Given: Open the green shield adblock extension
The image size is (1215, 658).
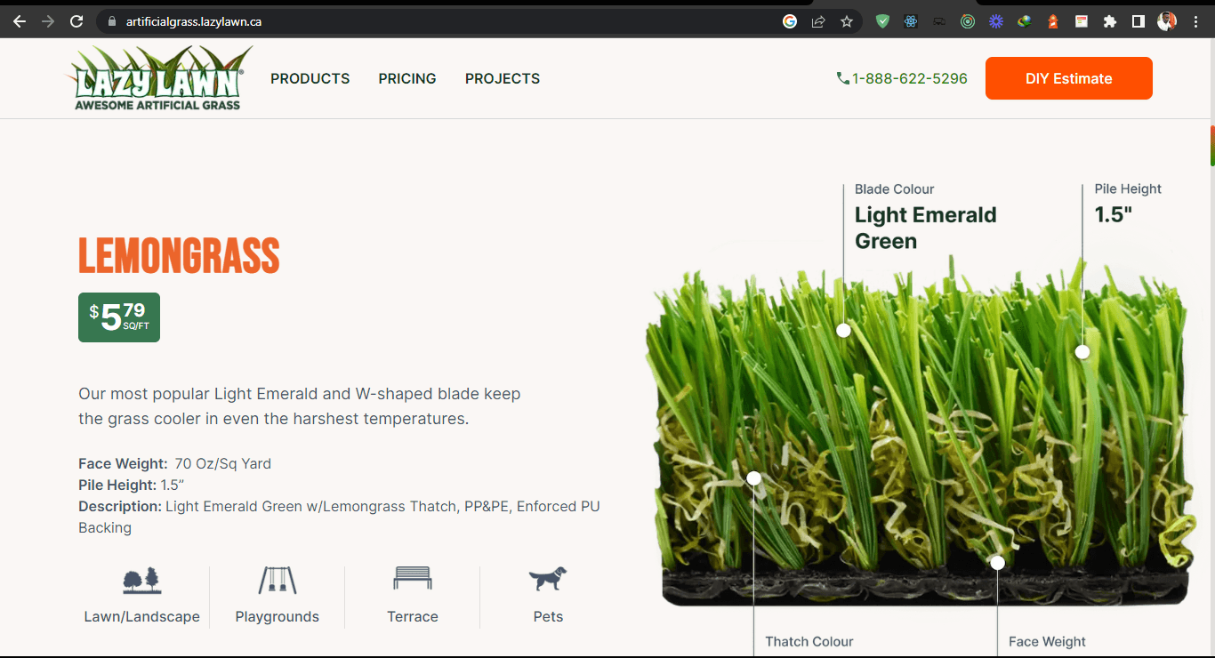Looking at the screenshot, I should tap(882, 21).
